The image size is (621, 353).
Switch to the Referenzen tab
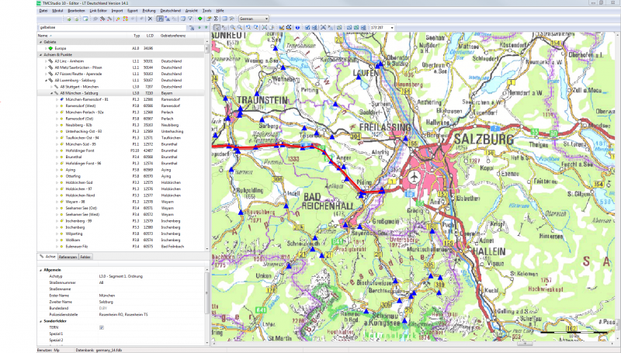68,256
